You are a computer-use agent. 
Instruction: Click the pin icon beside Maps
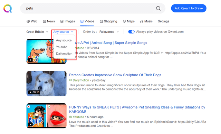click(124, 21)
